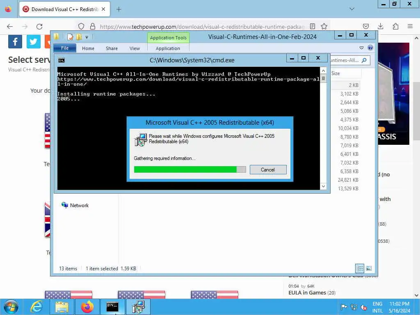Open the ENG INTL language indicator
Image resolution: width=420 pixels, height=315 pixels.
[377, 307]
